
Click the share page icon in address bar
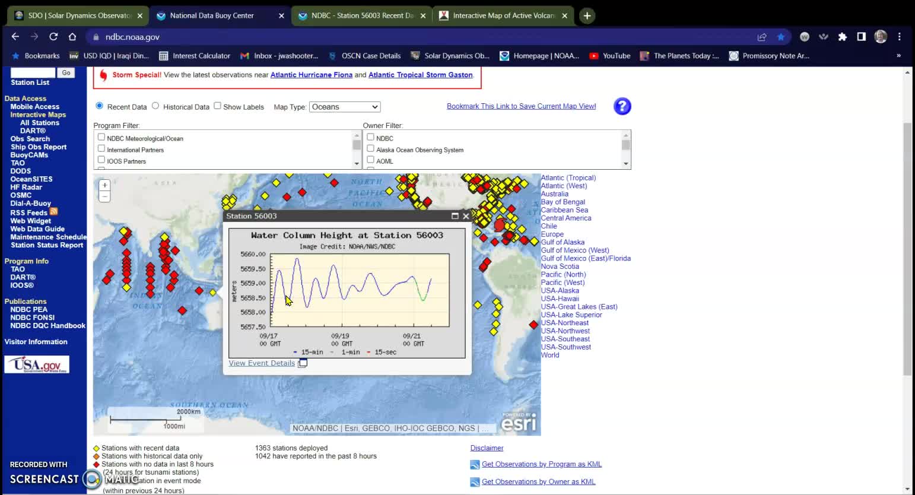point(762,37)
